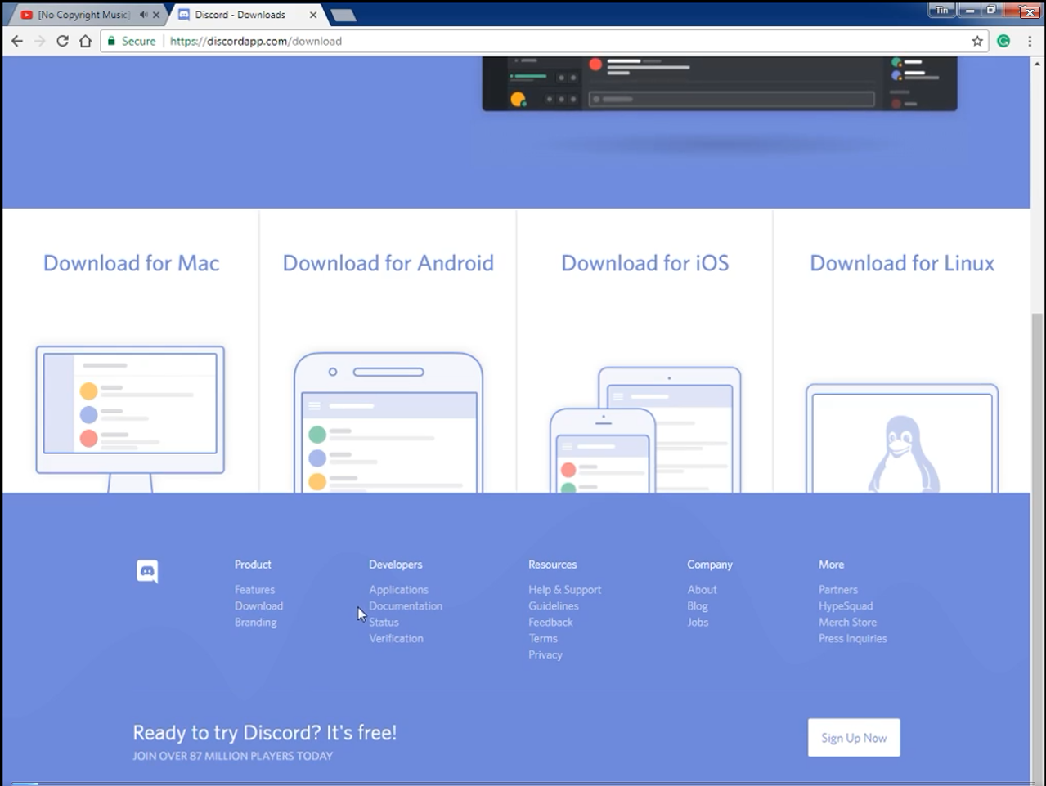Viewport: 1046px width, 786px height.
Task: Open the Chrome three-dot menu
Action: [1030, 41]
